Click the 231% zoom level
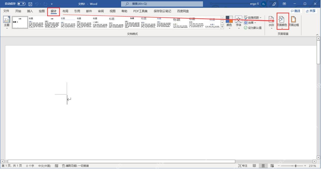The height and width of the screenshot is (180, 321). [312, 166]
